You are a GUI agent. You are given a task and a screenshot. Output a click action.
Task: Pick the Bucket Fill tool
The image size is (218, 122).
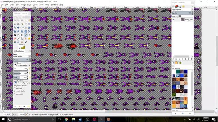(x=18, y=35)
